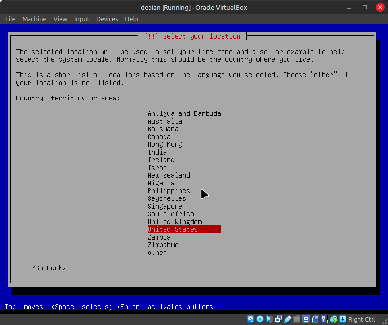
Task: Click the mouse integration status icon
Action: pyautogui.click(x=333, y=319)
